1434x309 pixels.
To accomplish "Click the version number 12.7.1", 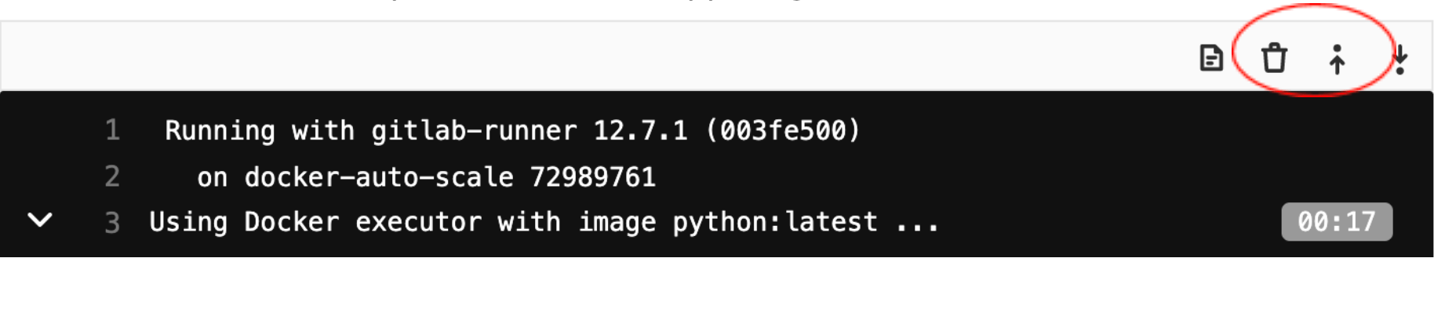I will tap(639, 130).
